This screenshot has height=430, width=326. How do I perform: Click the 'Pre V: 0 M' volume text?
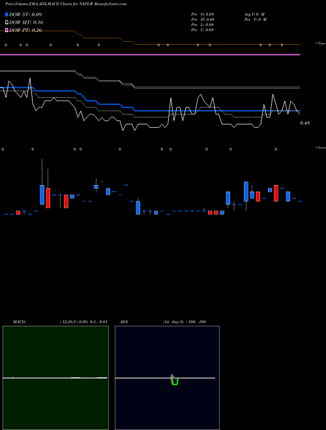[256, 20]
